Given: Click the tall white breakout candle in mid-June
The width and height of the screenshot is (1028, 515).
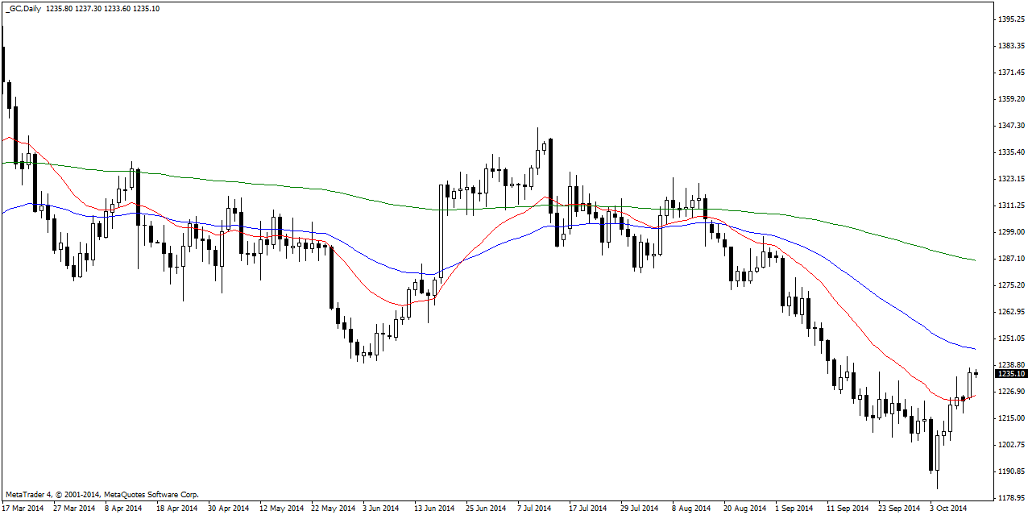Looking at the screenshot, I should coord(441,232).
